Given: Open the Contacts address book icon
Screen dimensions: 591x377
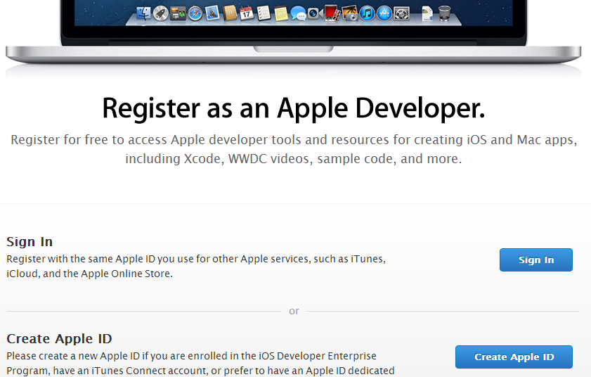Looking at the screenshot, I should point(230,14).
